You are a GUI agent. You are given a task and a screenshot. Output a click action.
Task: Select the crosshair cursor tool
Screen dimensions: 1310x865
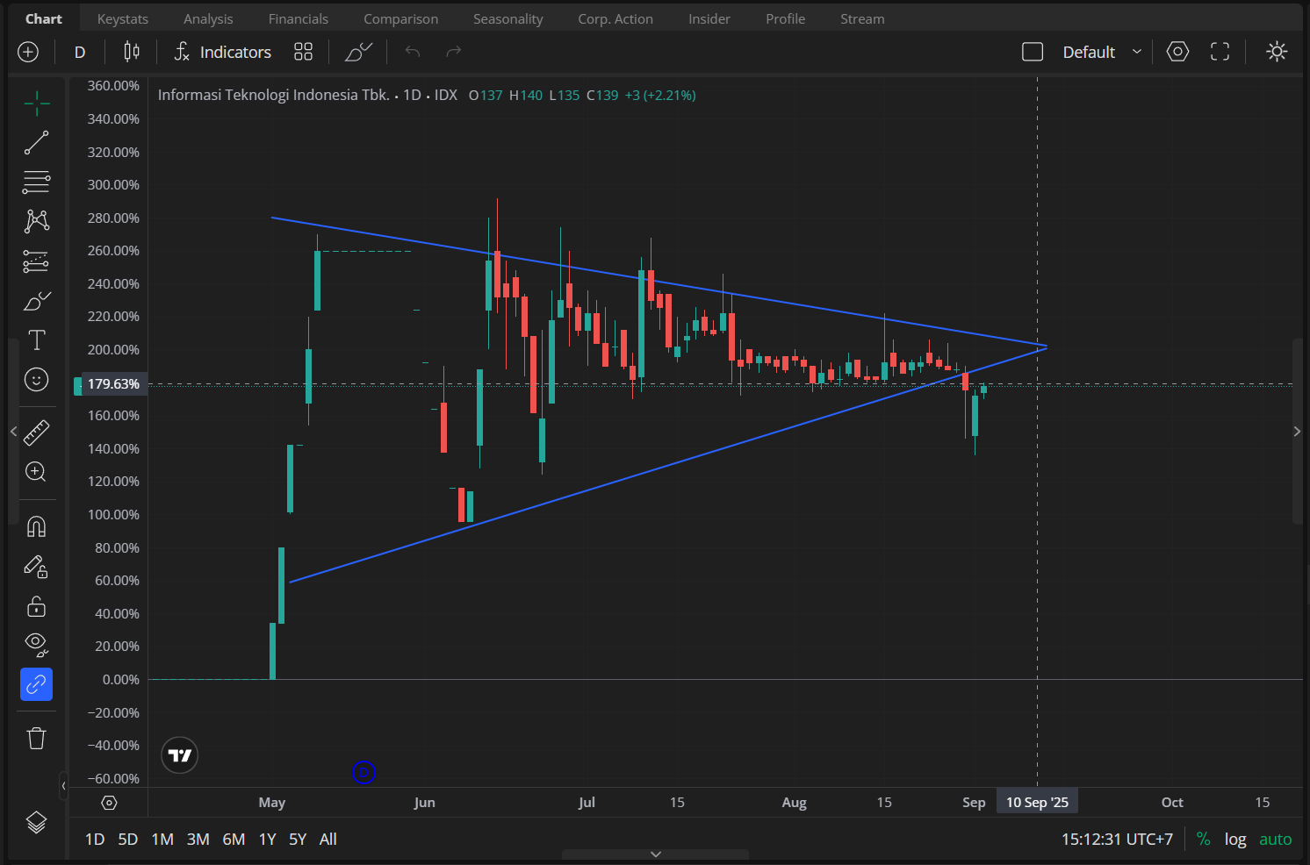(x=36, y=104)
